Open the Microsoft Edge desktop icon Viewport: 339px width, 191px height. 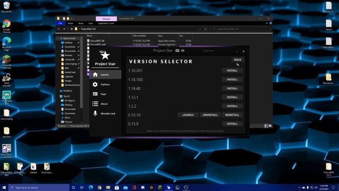[6, 44]
